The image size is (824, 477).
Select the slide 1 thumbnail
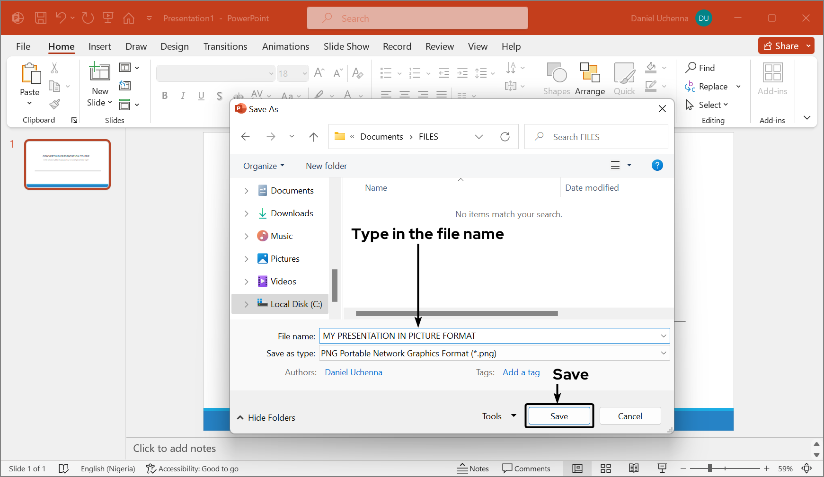pos(67,164)
